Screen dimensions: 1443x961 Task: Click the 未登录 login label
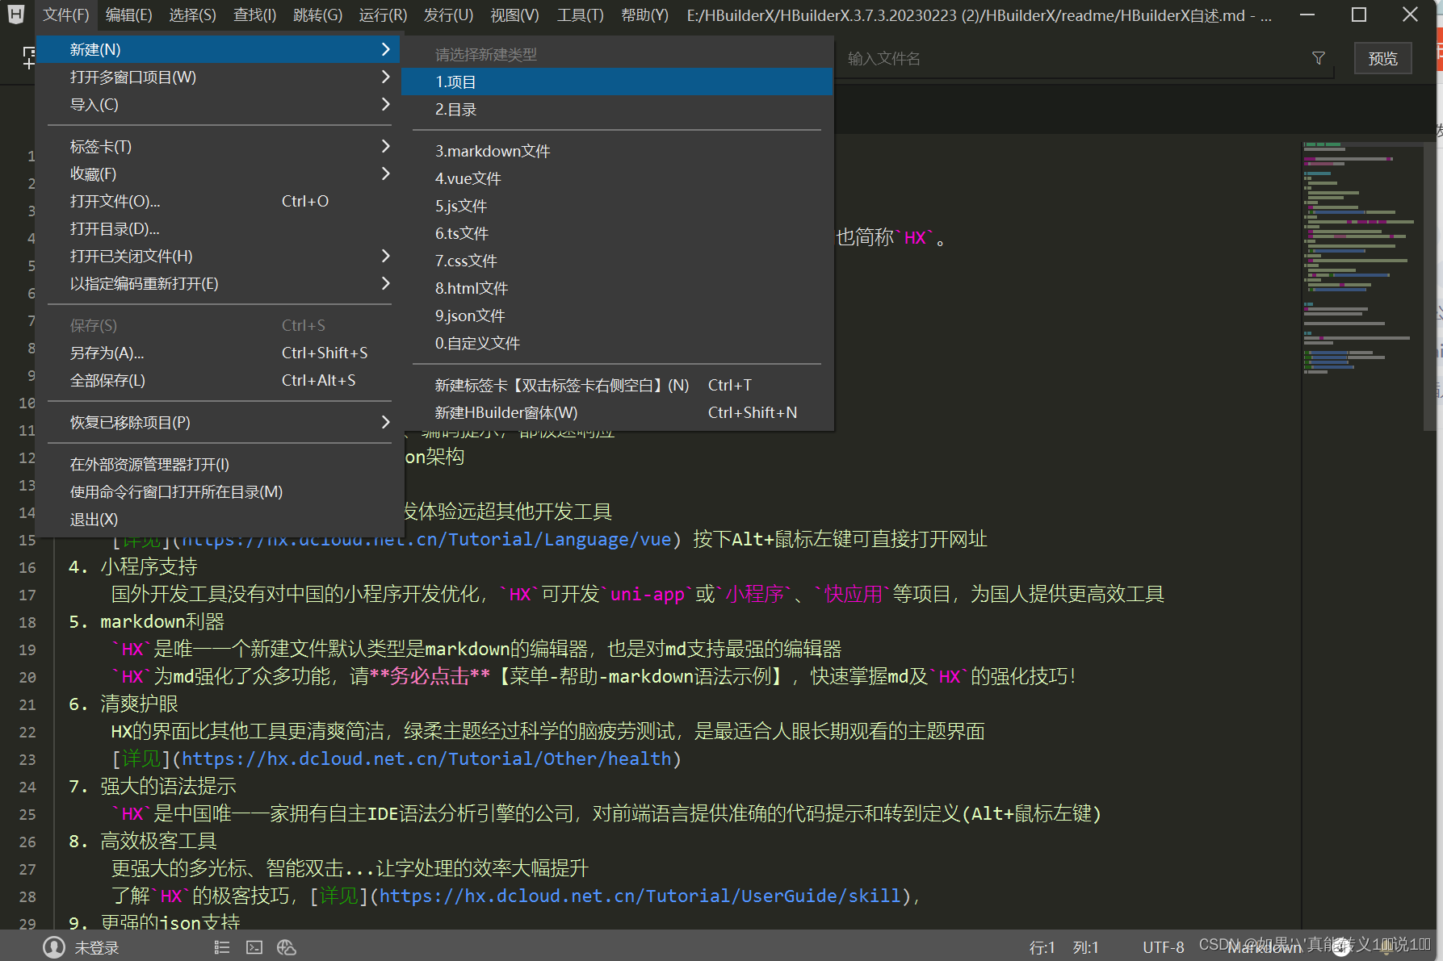point(97,947)
